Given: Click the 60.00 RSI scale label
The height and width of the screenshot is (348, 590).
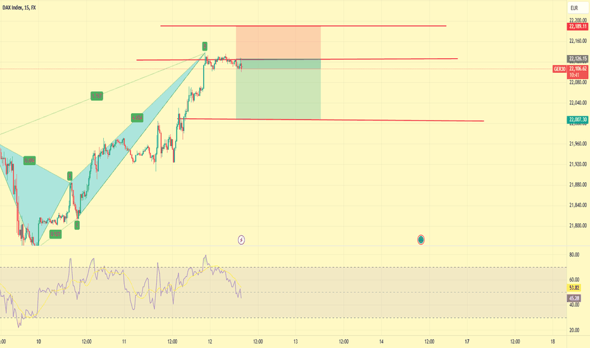Looking at the screenshot, I should pyautogui.click(x=574, y=280).
